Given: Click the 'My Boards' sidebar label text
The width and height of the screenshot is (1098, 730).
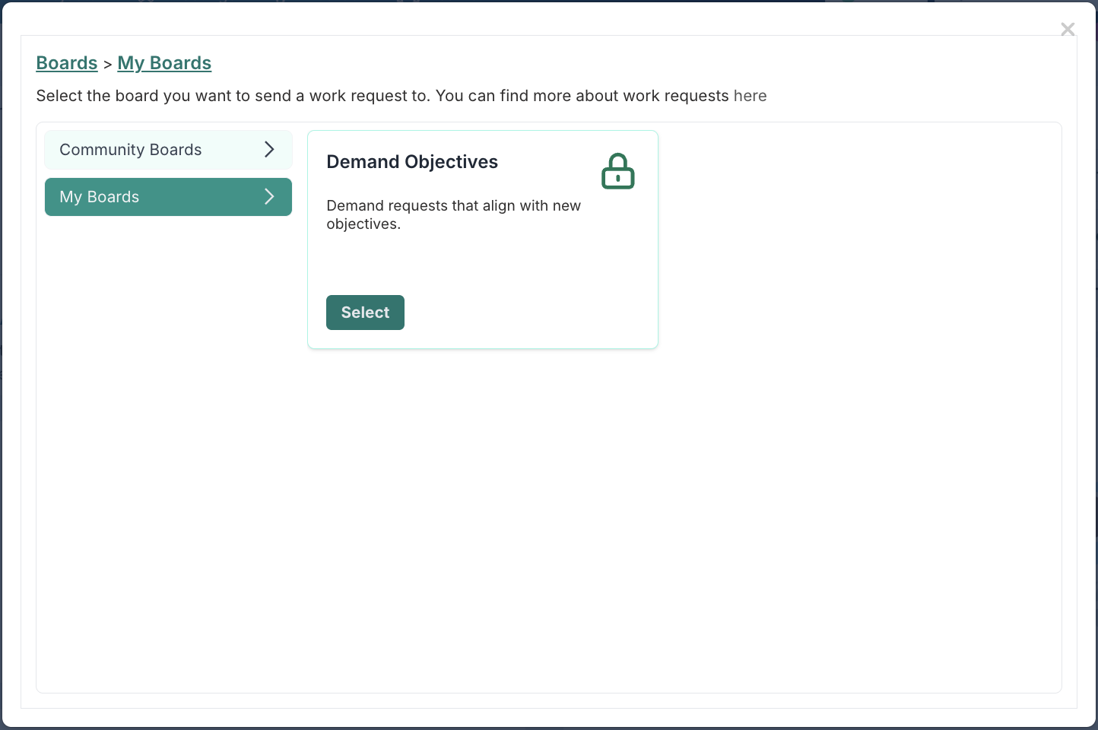Looking at the screenshot, I should pos(100,197).
